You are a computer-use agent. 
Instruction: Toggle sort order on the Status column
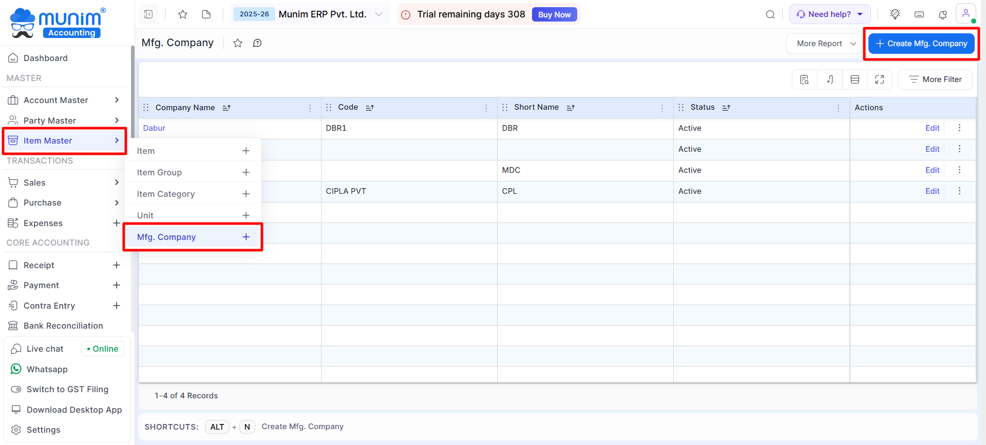click(x=726, y=108)
